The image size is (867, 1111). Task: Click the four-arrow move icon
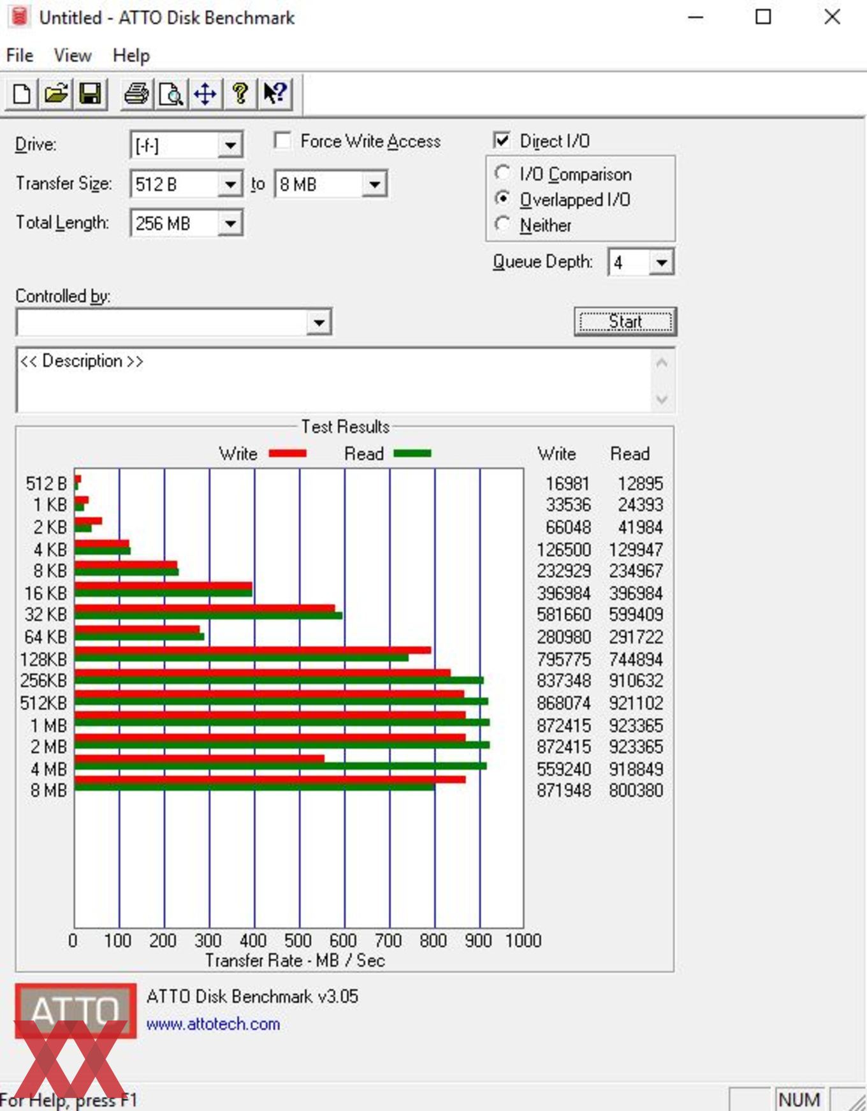tap(205, 94)
